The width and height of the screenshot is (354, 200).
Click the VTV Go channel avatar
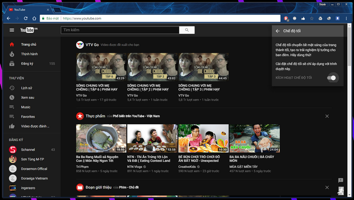[x=80, y=45]
